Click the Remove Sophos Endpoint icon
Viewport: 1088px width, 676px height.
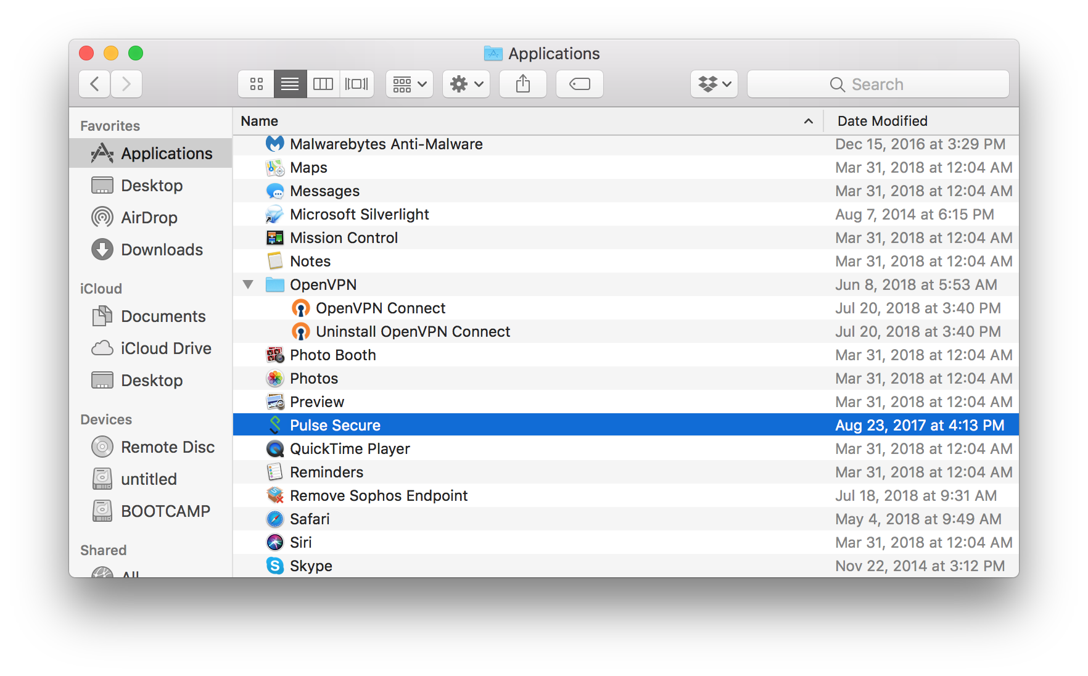[x=275, y=496]
